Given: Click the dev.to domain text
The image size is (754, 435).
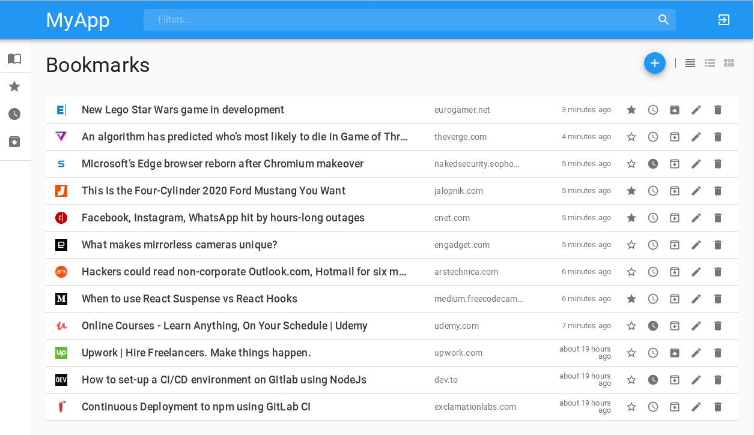Looking at the screenshot, I should point(446,380).
